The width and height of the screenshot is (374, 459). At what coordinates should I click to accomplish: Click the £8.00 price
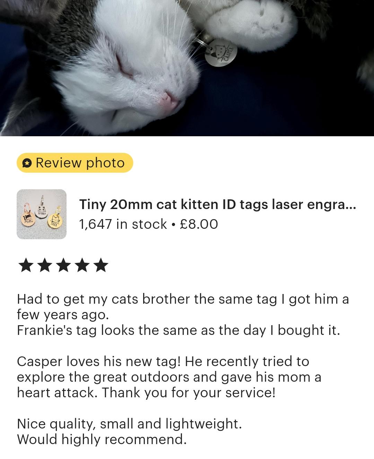coord(199,224)
